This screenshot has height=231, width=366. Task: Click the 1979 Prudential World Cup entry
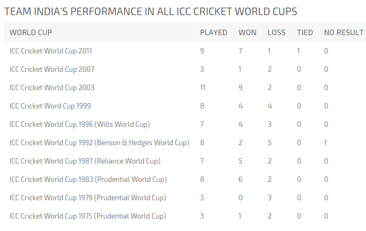click(x=88, y=198)
